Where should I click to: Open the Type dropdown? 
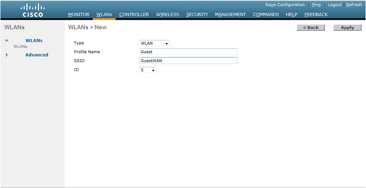point(155,43)
